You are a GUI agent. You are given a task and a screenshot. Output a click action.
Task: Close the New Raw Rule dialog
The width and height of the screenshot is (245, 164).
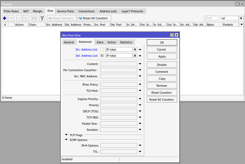(176, 35)
